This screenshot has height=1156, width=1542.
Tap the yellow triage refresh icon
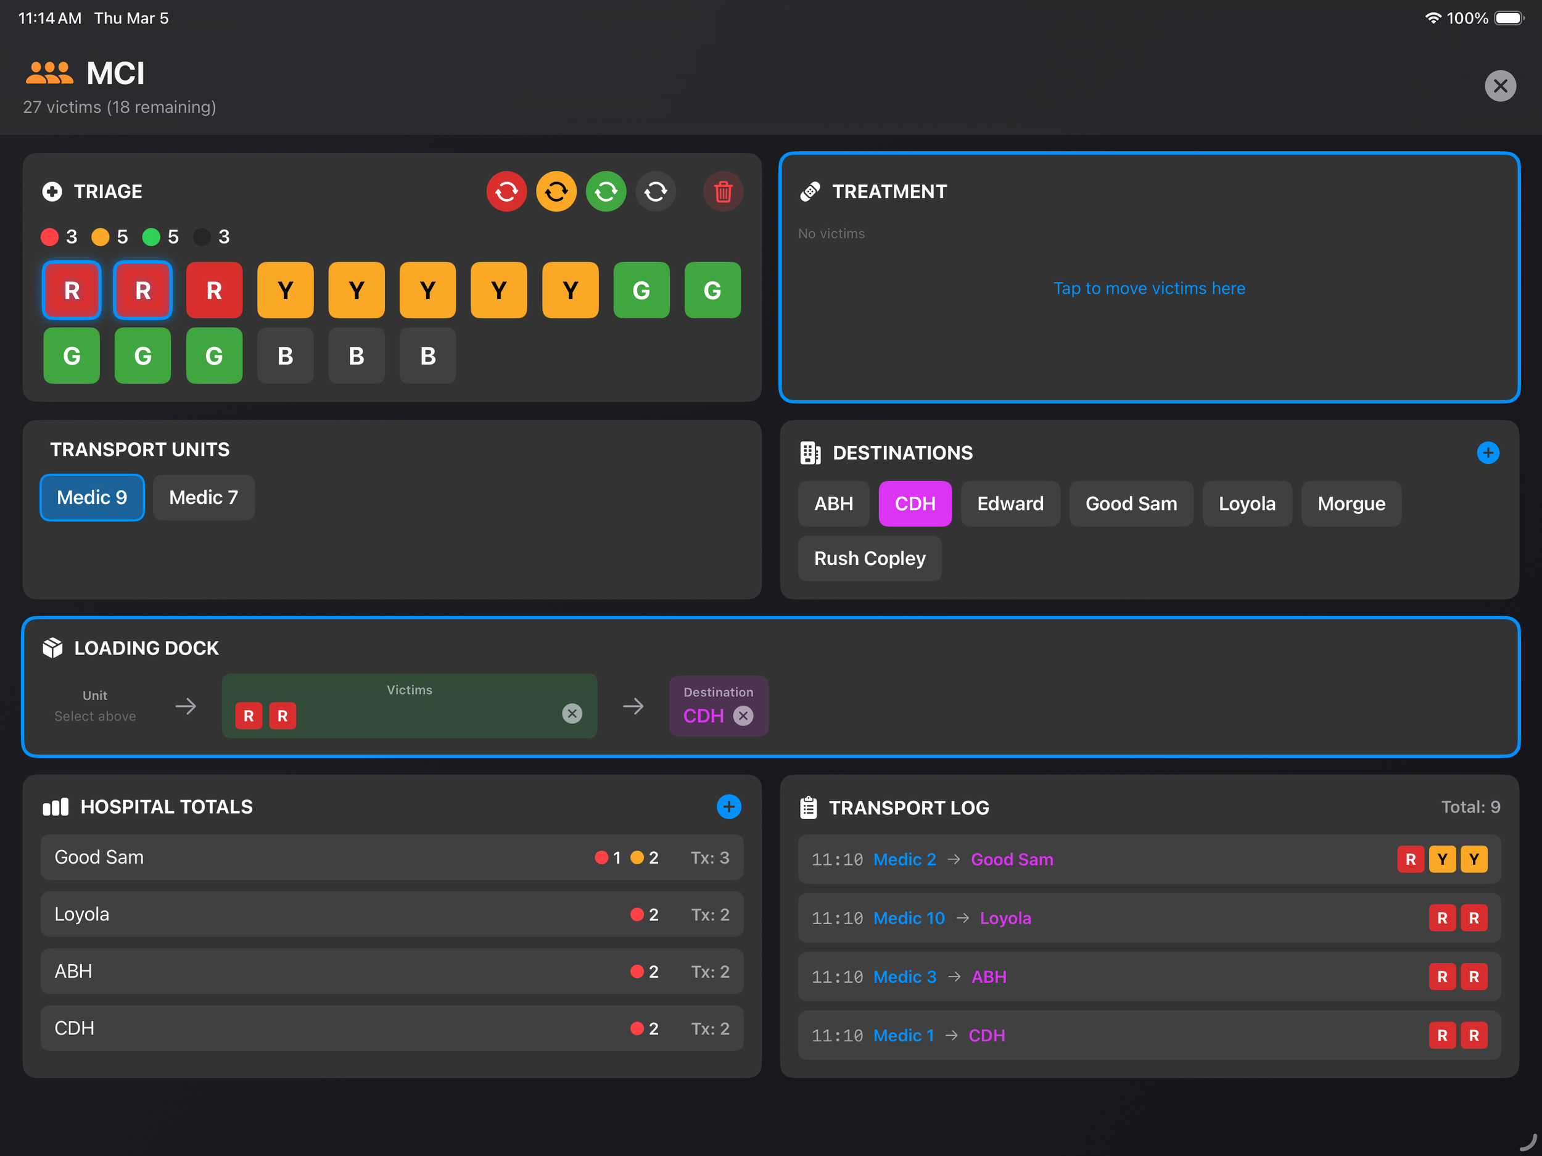click(x=556, y=191)
